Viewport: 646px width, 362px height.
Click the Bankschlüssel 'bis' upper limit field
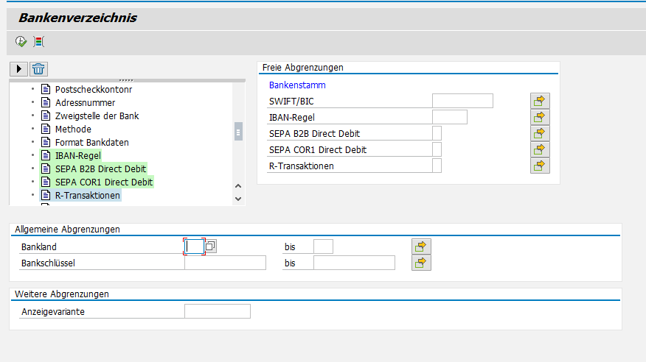coord(354,263)
